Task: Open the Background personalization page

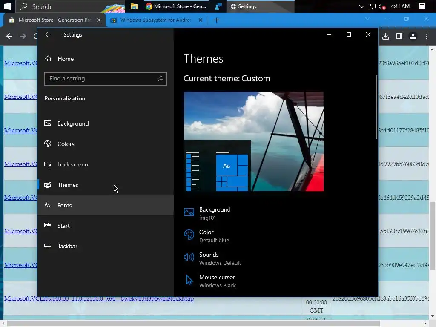Action: (x=106, y=123)
